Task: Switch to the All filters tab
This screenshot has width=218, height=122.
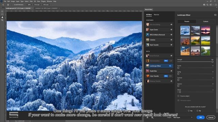Action: coord(149,15)
